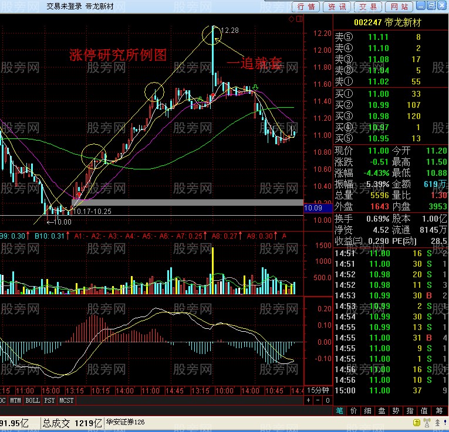Click the split-window icon above the price chart
This screenshot has width=449, height=432.
[x=299, y=19]
